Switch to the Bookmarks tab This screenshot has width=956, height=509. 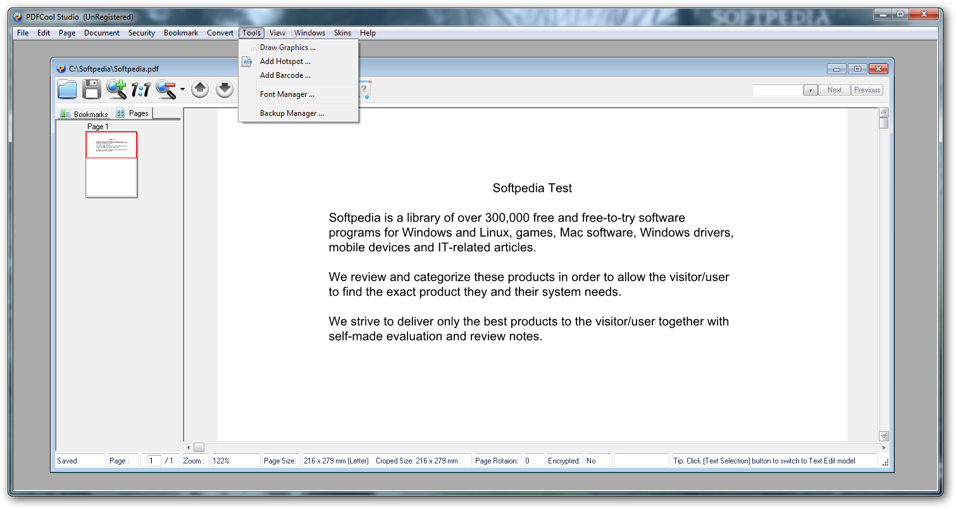(x=84, y=114)
